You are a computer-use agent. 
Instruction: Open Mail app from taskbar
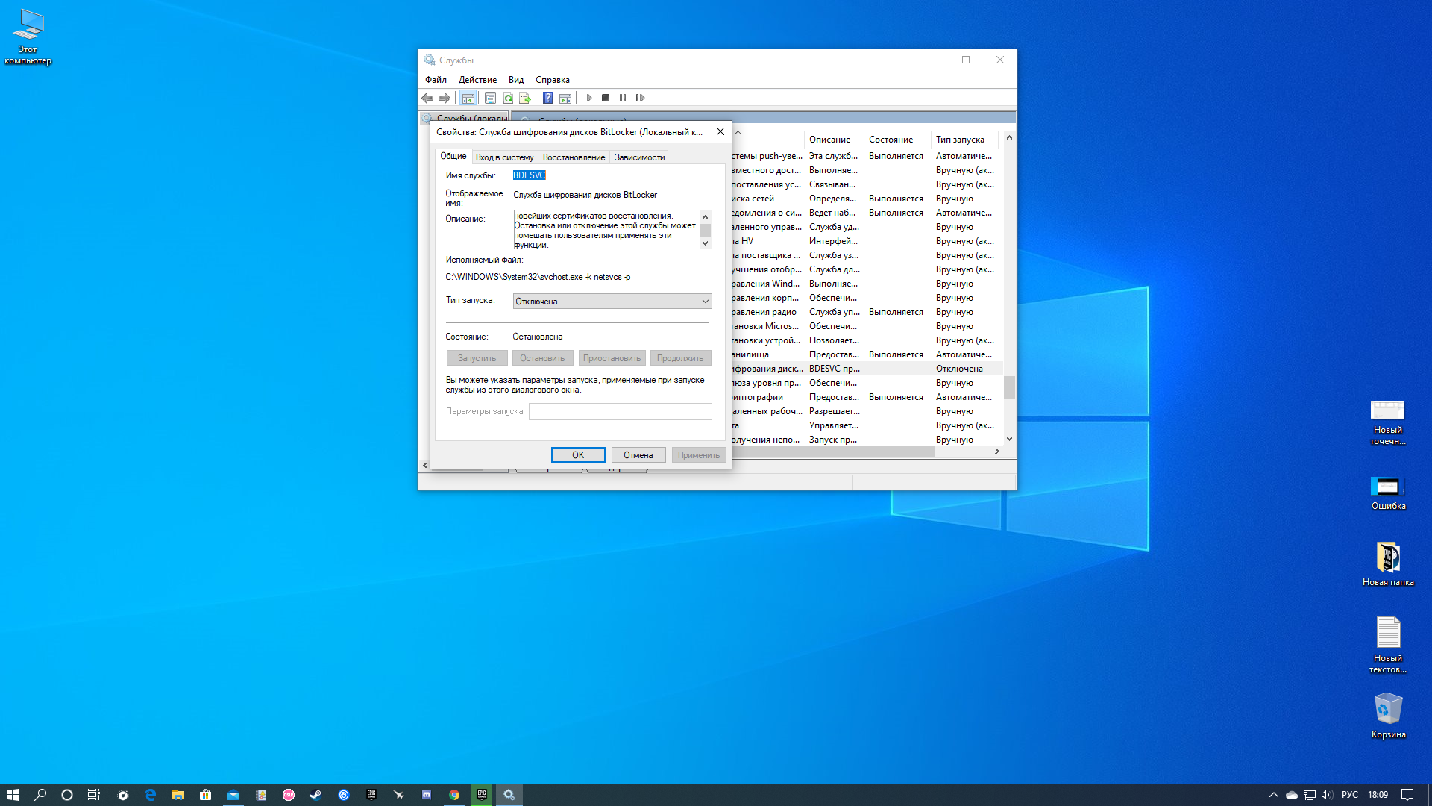(233, 795)
